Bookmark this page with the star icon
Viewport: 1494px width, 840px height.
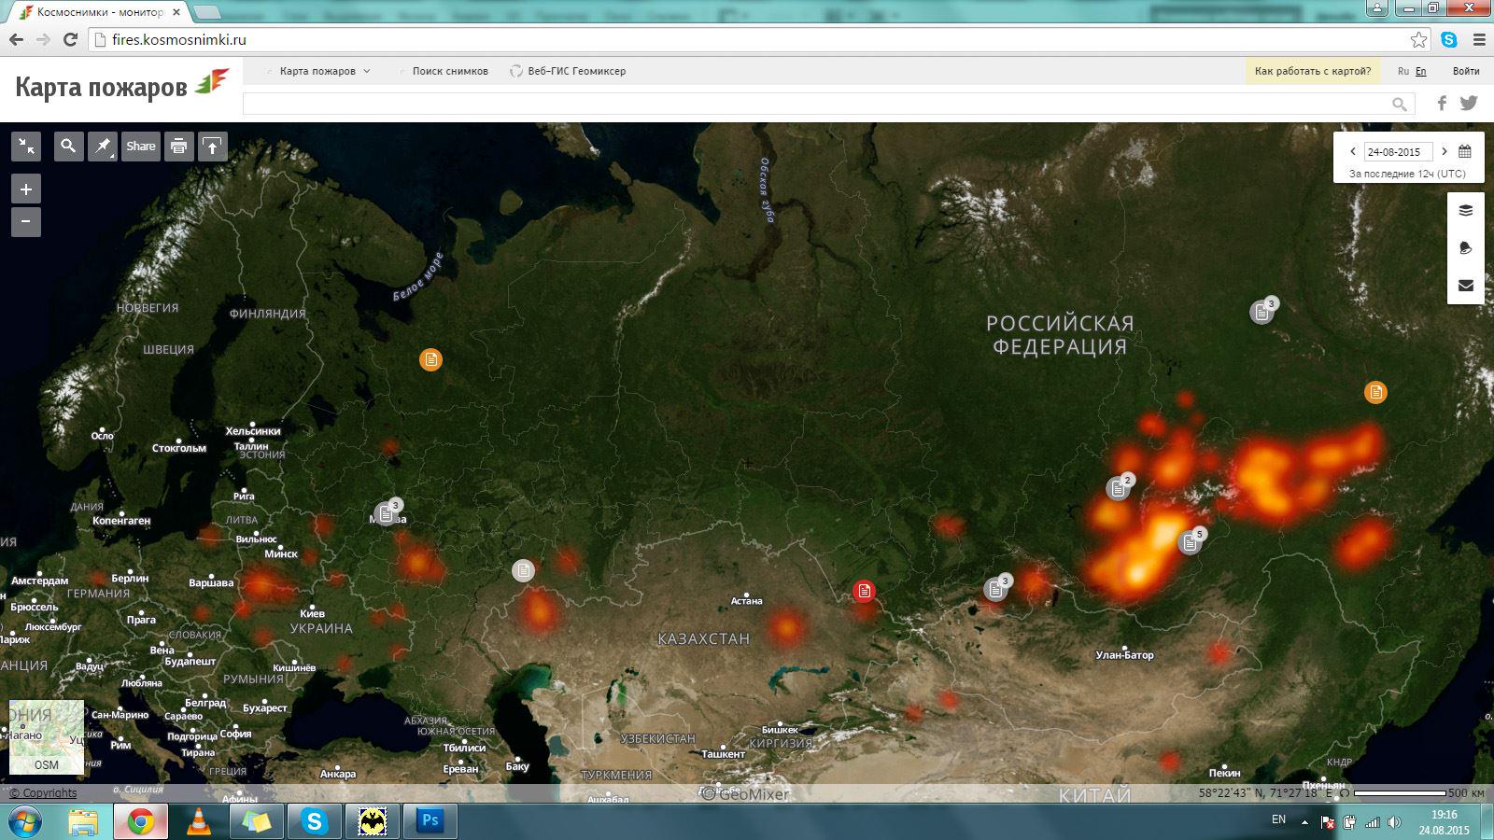tap(1419, 39)
